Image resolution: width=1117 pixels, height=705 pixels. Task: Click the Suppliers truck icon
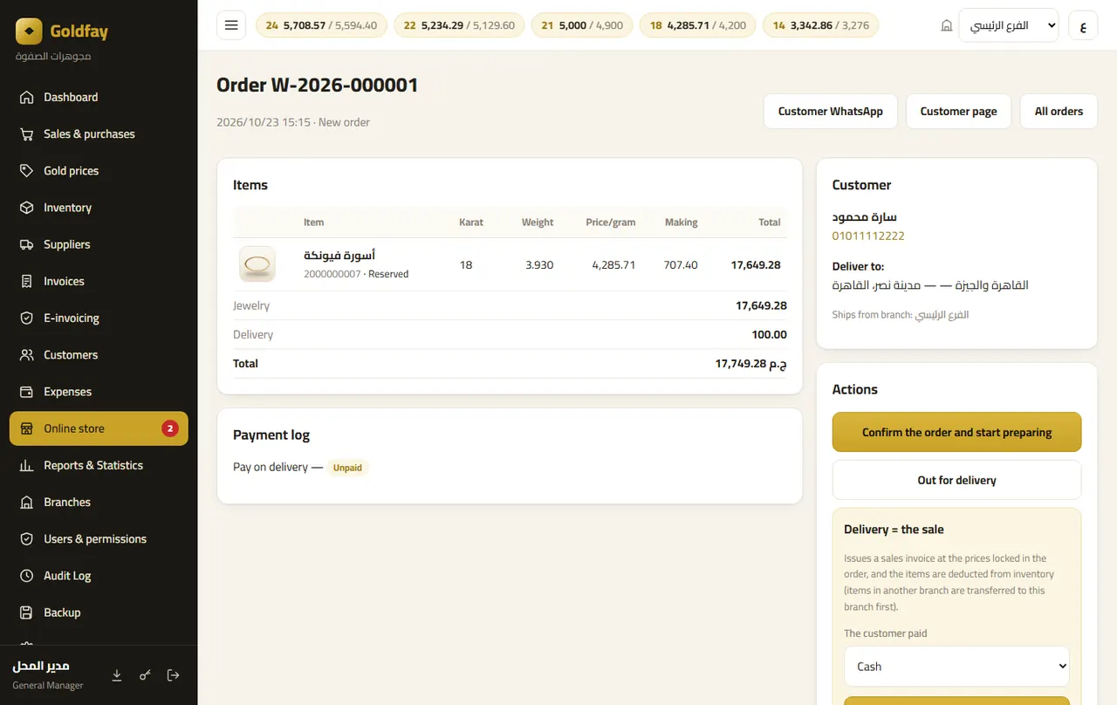coord(27,244)
